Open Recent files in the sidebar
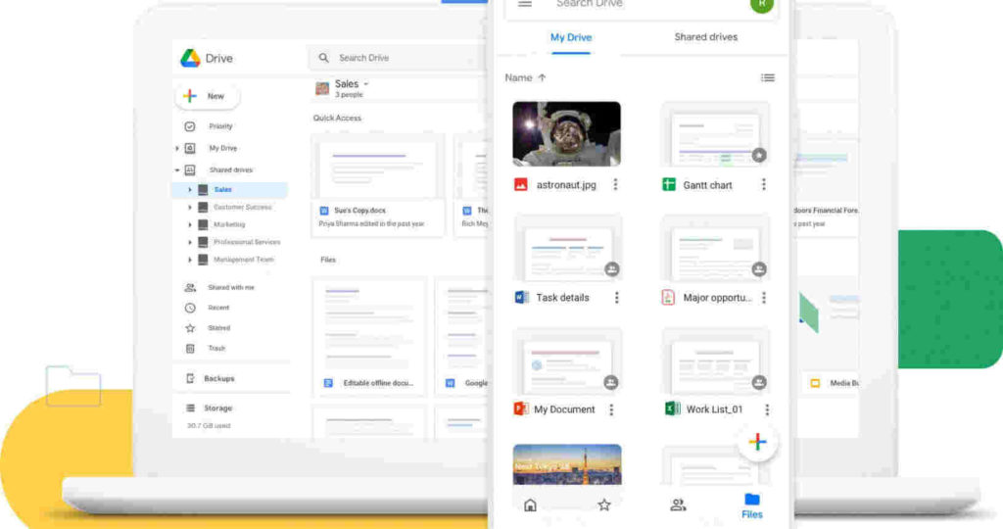 point(218,308)
